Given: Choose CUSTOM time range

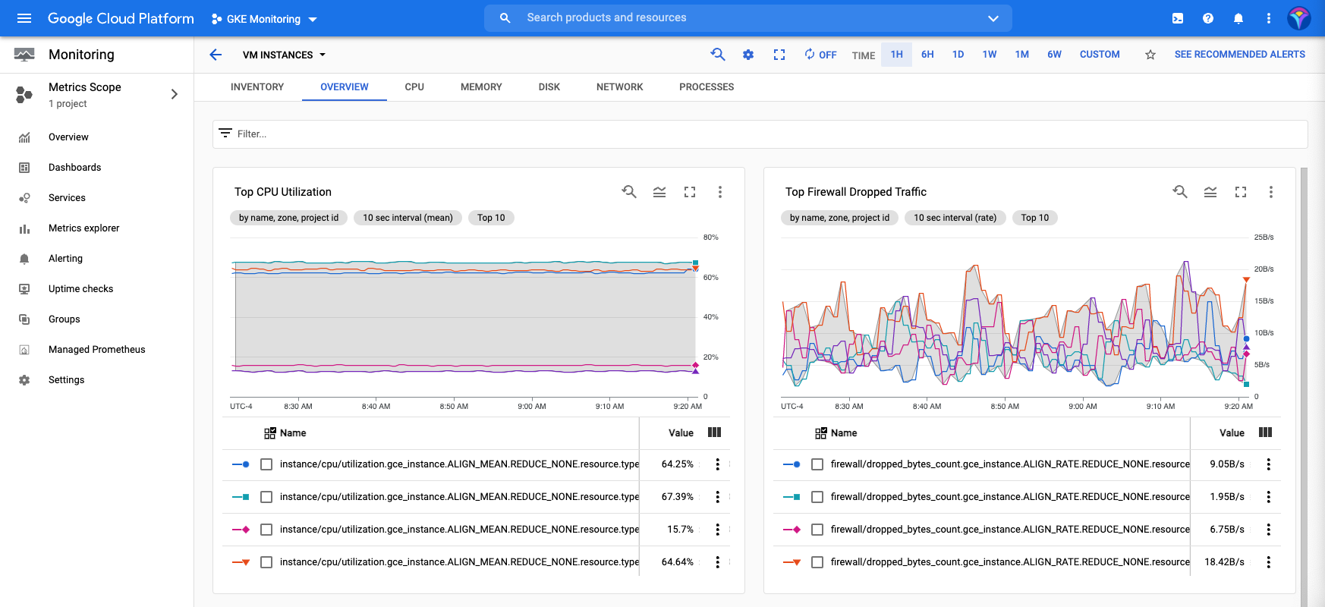Looking at the screenshot, I should click(x=1100, y=55).
